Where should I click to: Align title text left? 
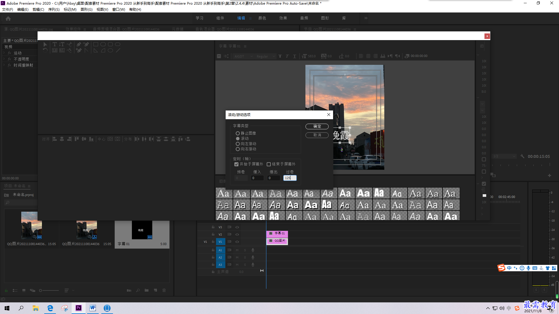(361, 56)
